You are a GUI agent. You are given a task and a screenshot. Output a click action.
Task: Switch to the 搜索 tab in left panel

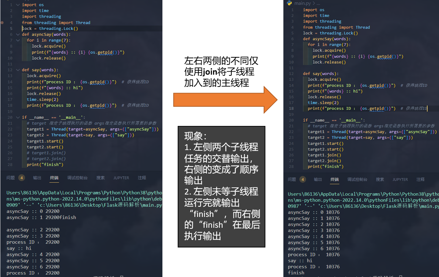[x=101, y=178]
